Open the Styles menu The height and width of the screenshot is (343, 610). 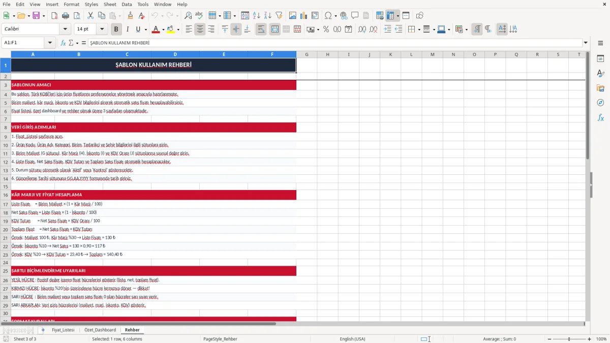coord(91,4)
